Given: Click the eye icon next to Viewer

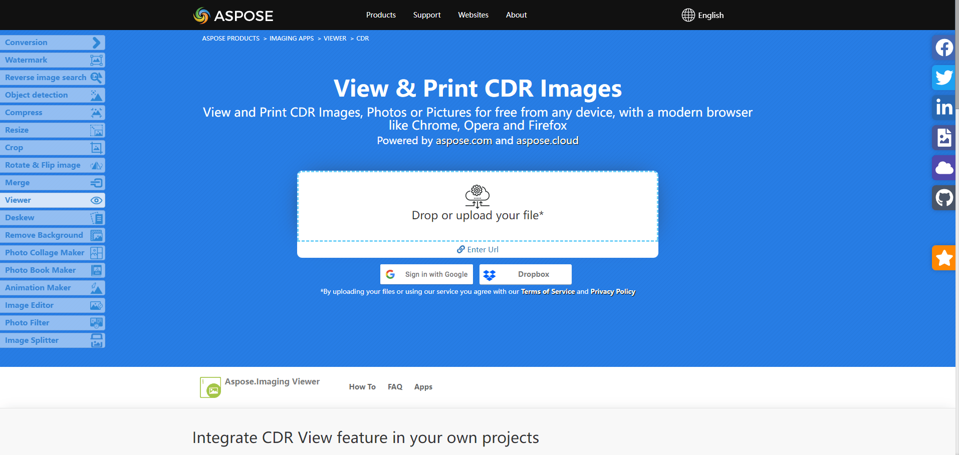Looking at the screenshot, I should click(96, 200).
